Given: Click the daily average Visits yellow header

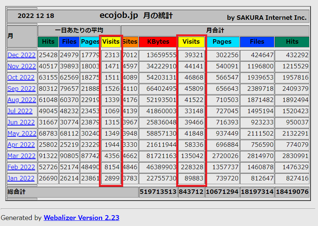Looking at the screenshot, I should (111, 41).
